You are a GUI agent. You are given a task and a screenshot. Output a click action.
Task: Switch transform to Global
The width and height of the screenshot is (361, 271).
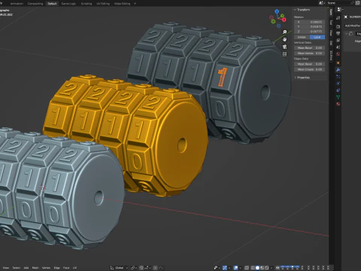pos(302,37)
